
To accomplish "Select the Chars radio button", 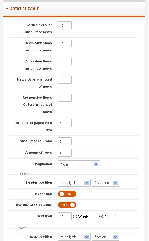I will pos(101,217).
